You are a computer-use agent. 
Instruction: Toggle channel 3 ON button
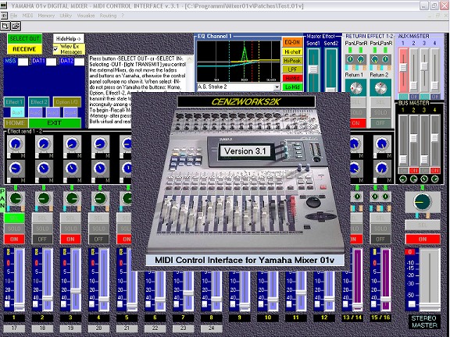[x=70, y=239]
